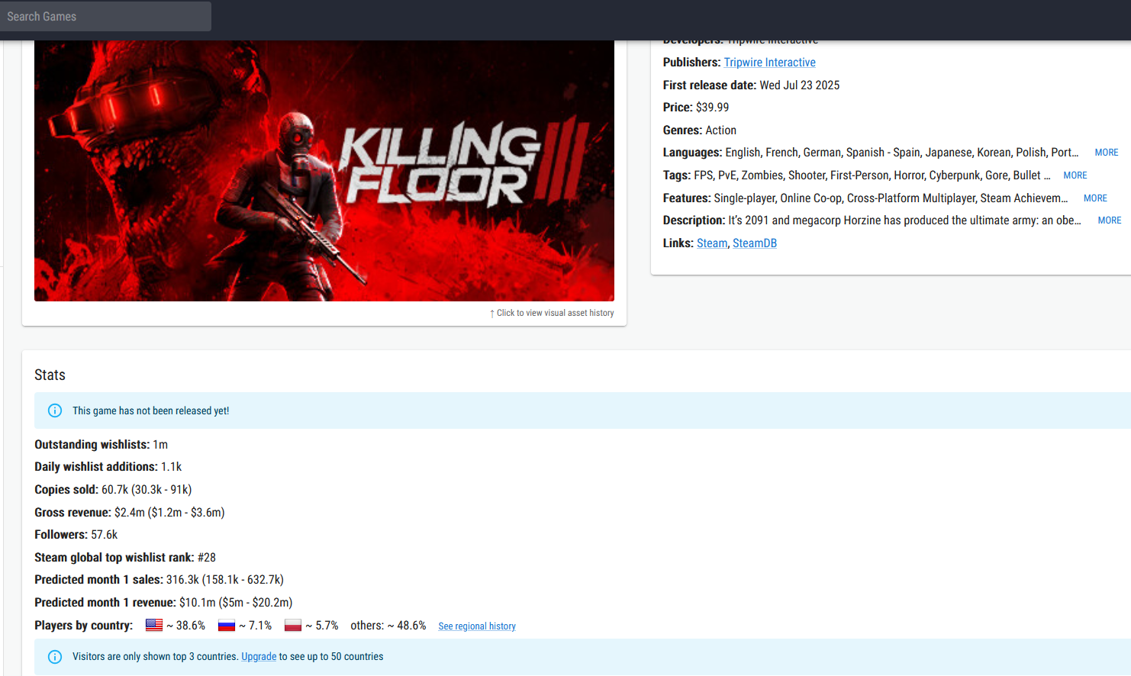
Task: Click the Russia flag icon
Action: [x=227, y=625]
